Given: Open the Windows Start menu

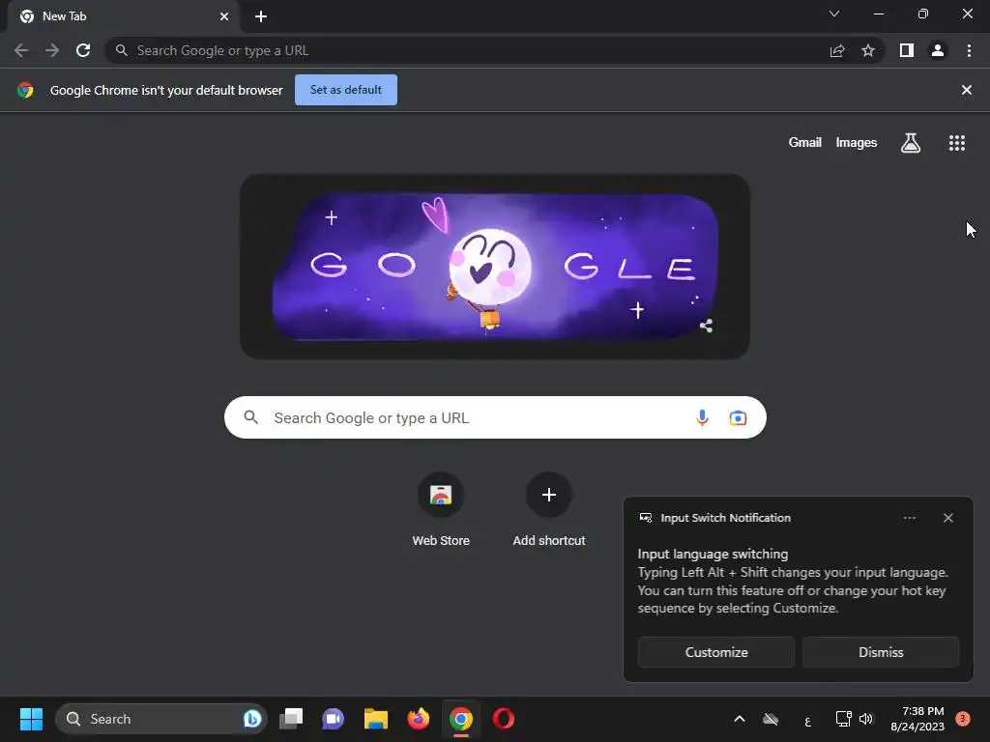Looking at the screenshot, I should [31, 719].
